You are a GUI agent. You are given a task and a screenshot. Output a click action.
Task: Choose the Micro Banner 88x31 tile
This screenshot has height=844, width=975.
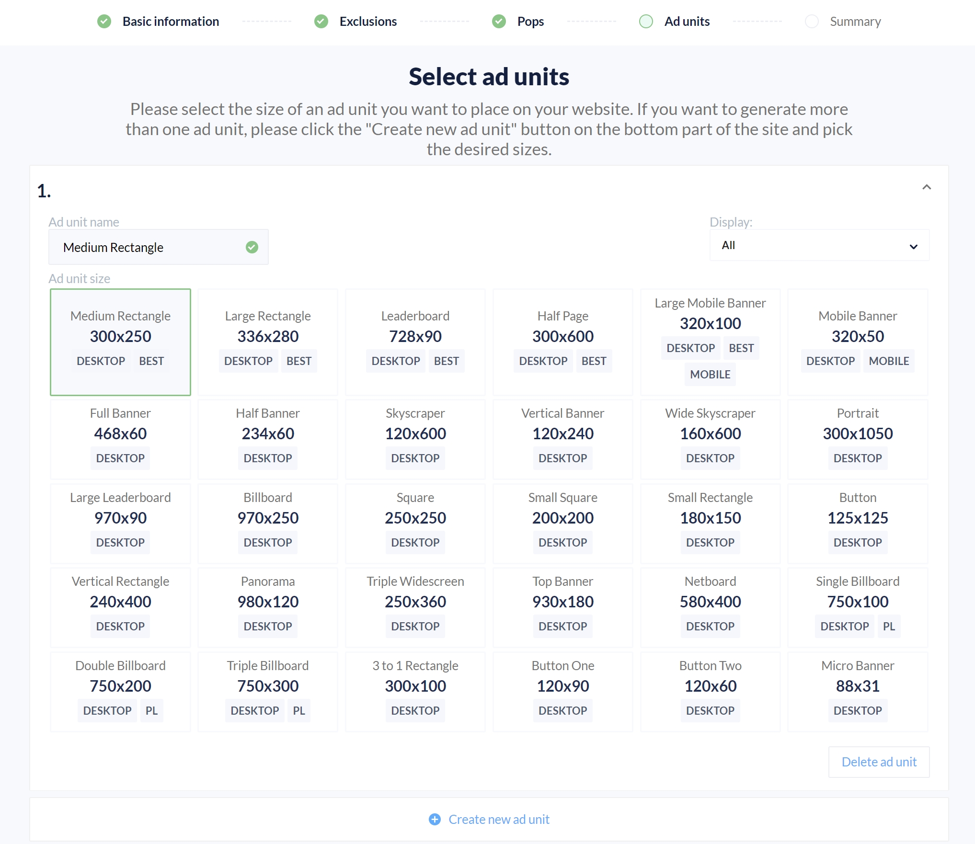point(857,691)
